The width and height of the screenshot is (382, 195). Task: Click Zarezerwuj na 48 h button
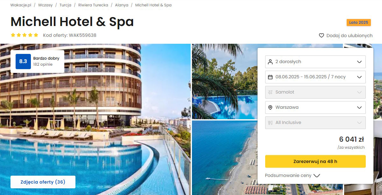315,161
